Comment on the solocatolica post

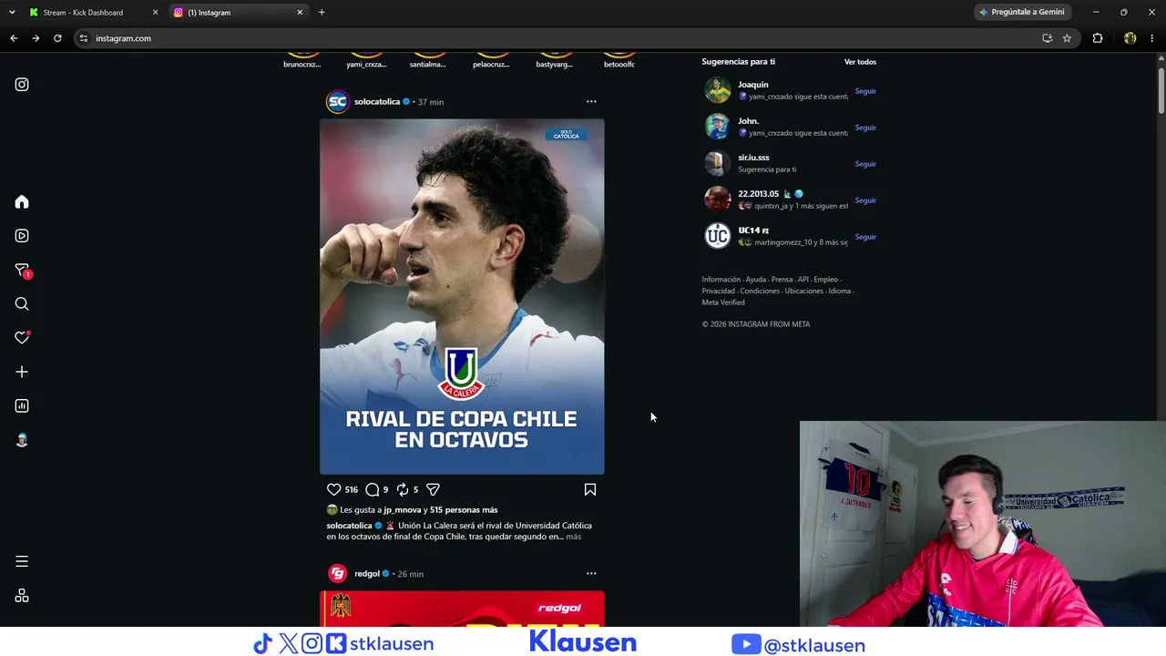[373, 489]
